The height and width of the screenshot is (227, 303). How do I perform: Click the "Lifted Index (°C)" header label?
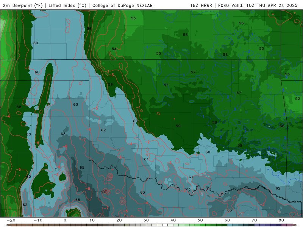click(x=67, y=5)
